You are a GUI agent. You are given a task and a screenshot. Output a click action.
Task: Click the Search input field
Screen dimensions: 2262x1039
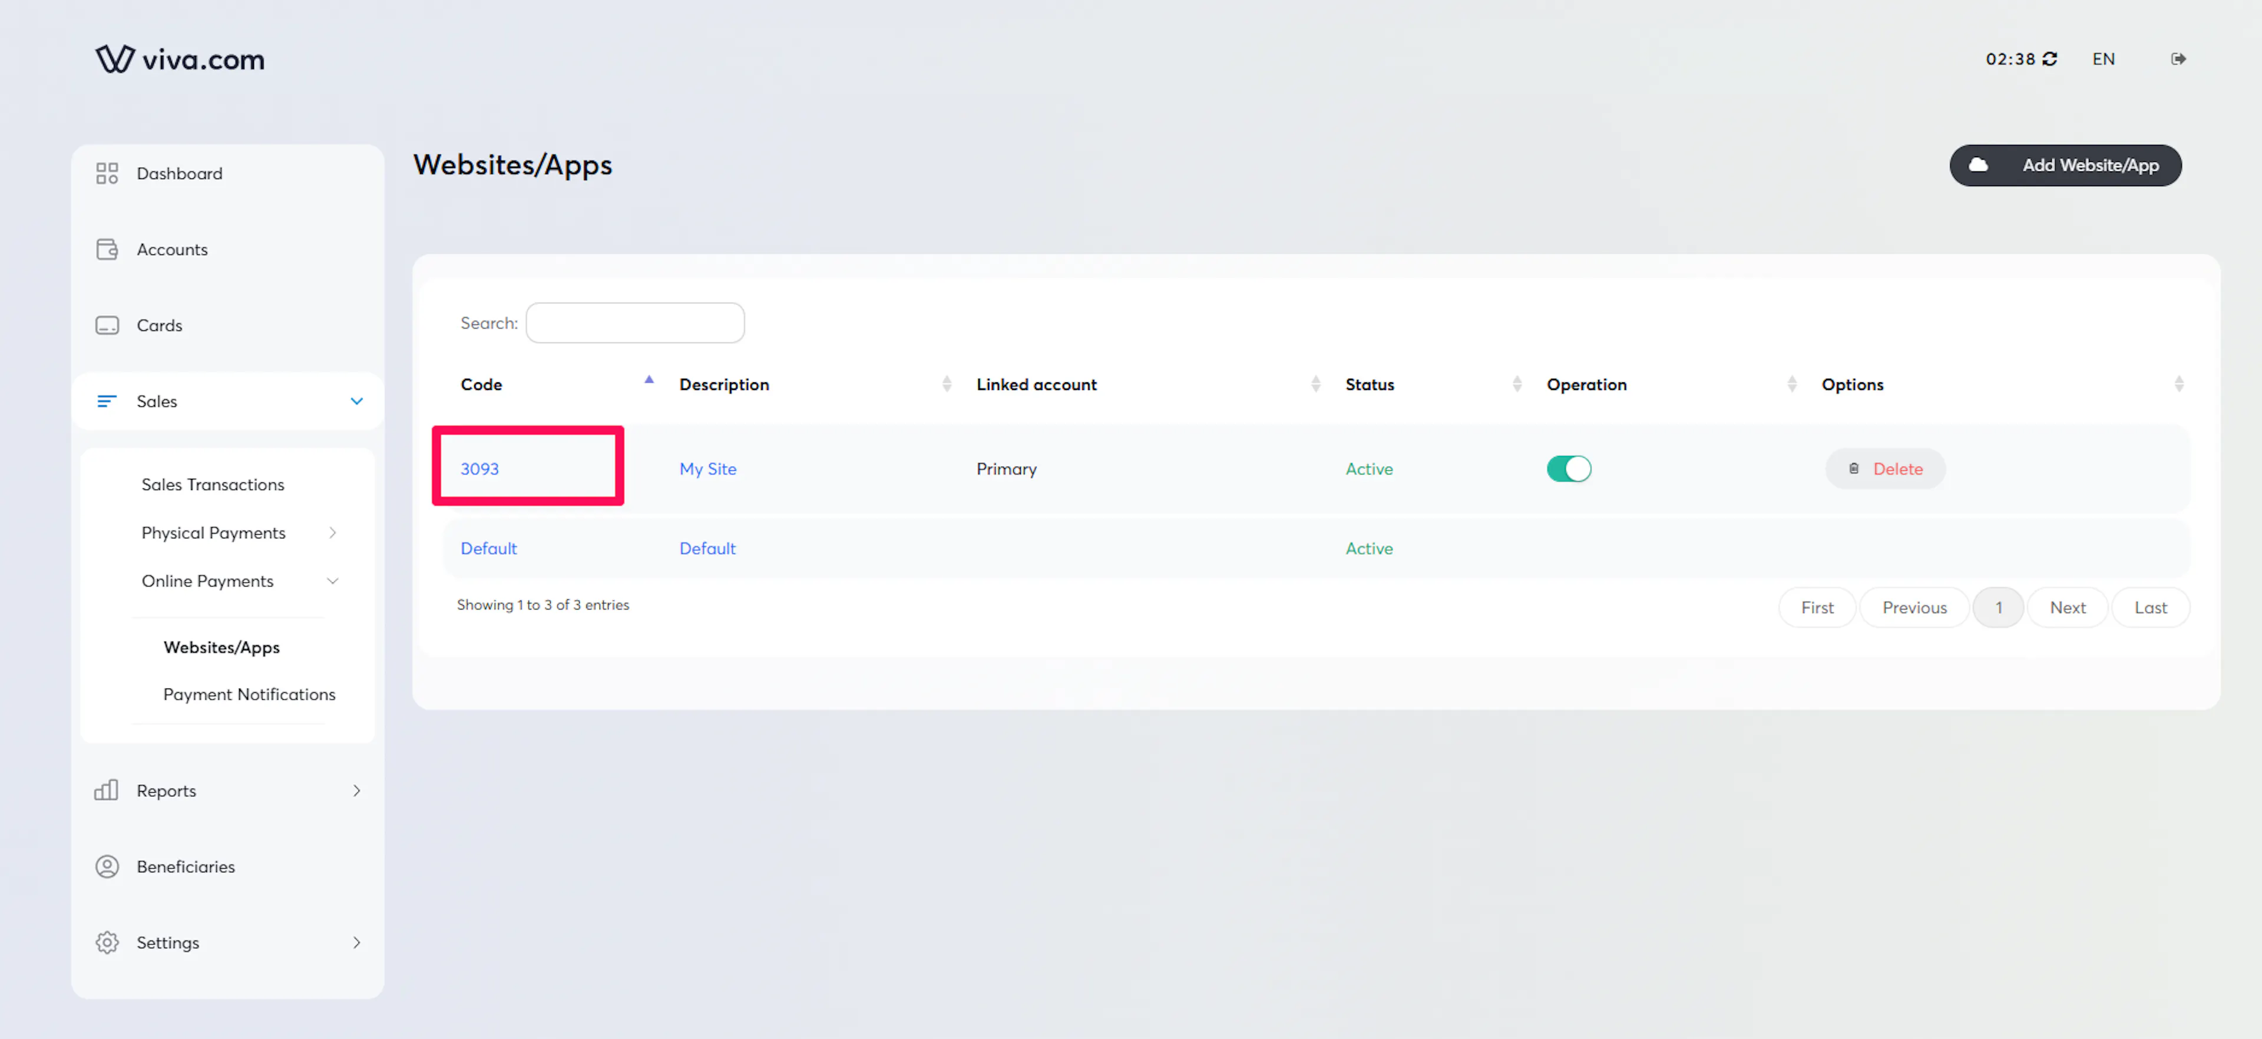635,323
